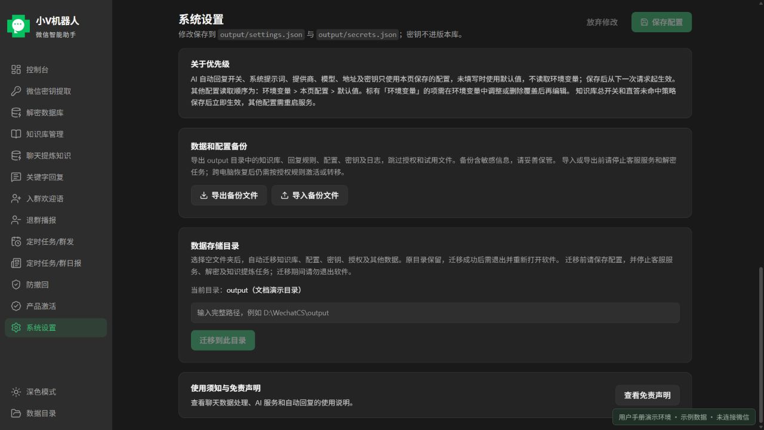The width and height of the screenshot is (764, 430).
Task: Click the report icon beside 定时任务/群日报
Action: (16, 263)
